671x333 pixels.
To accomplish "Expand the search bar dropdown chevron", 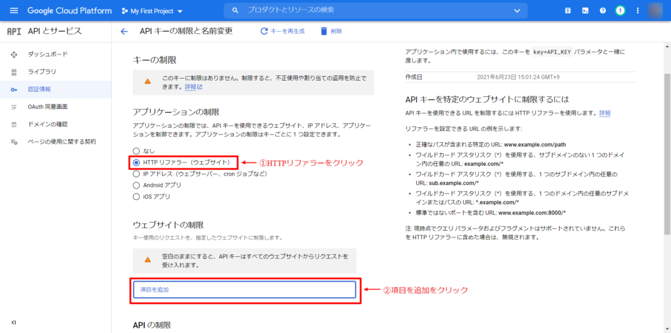I will pos(518,10).
